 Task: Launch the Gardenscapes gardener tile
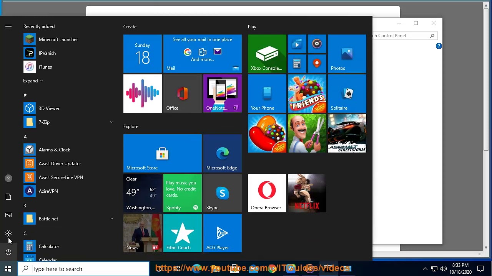(x=307, y=133)
